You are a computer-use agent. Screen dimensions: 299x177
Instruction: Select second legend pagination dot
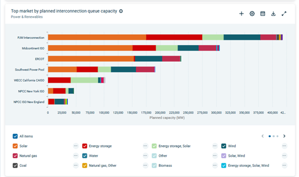click(x=274, y=136)
